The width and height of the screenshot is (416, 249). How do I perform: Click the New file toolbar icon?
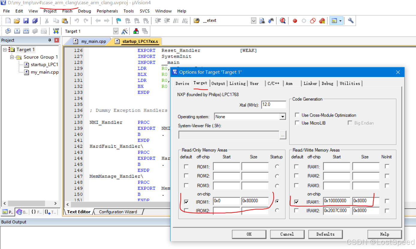click(8, 21)
